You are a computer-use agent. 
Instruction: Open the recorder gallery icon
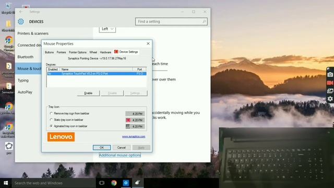330,91
